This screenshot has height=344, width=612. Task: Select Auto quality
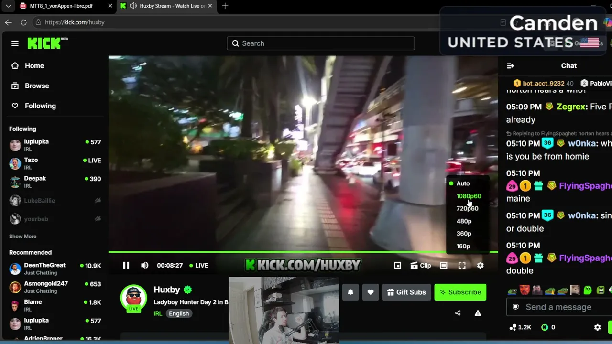point(463,183)
